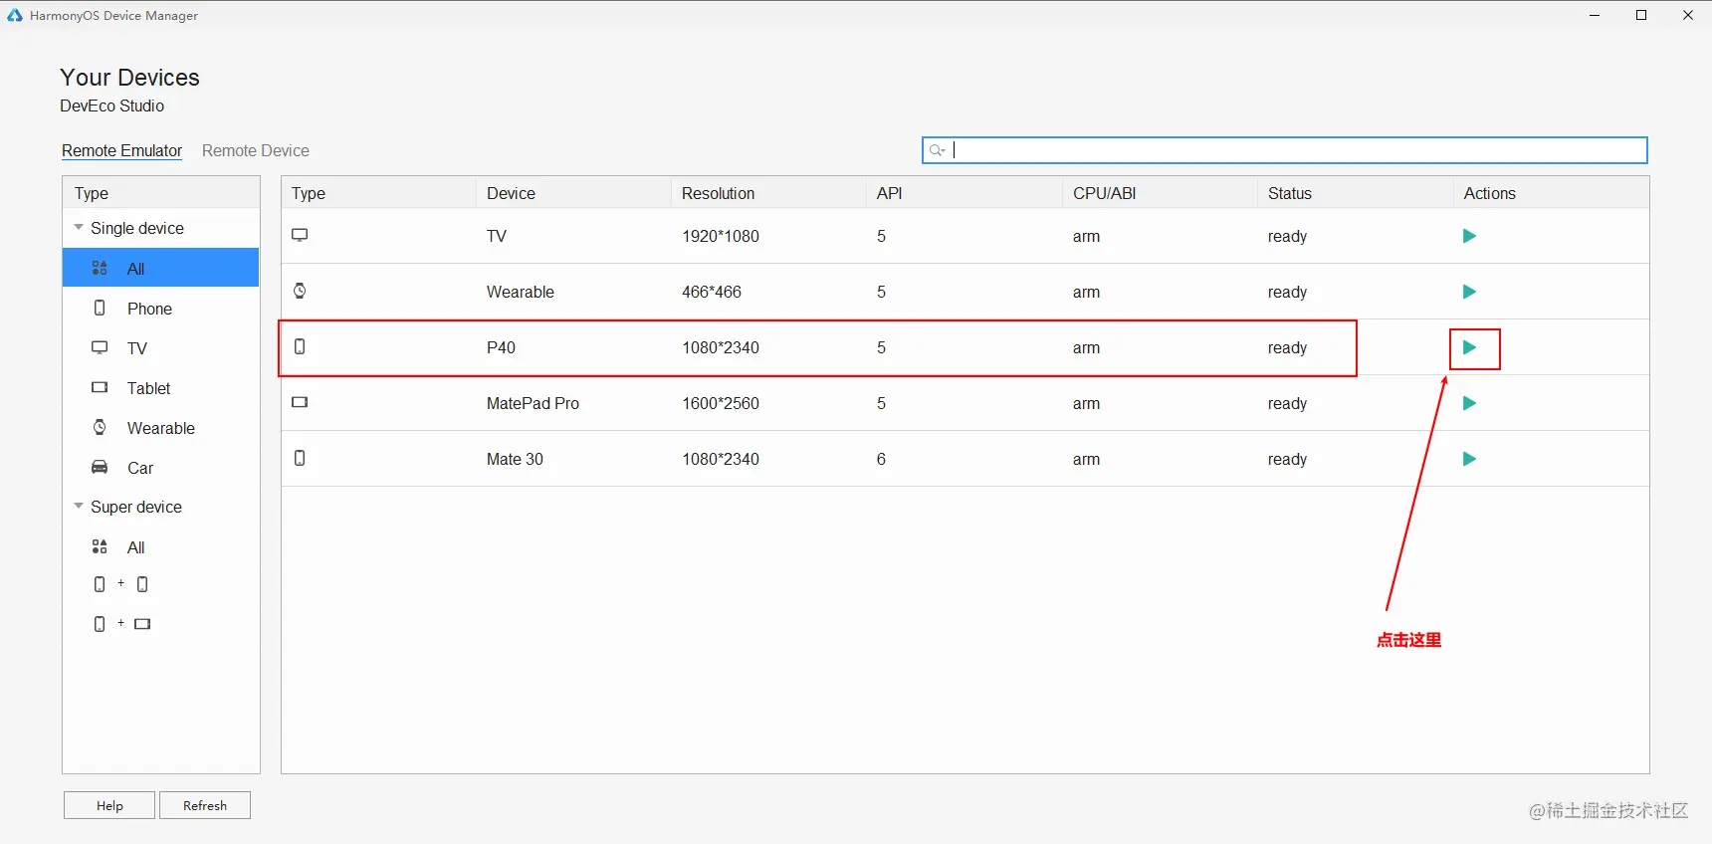
Task: Start MatePad Pro emulator play icon
Action: [x=1469, y=403]
